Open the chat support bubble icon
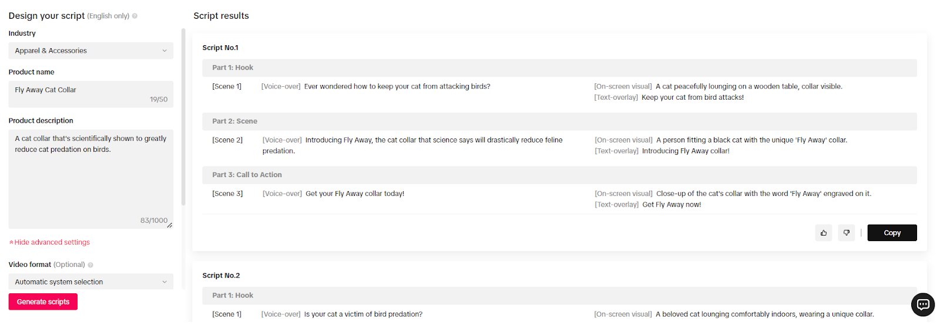This screenshot has height=332, width=940. pyautogui.click(x=922, y=304)
